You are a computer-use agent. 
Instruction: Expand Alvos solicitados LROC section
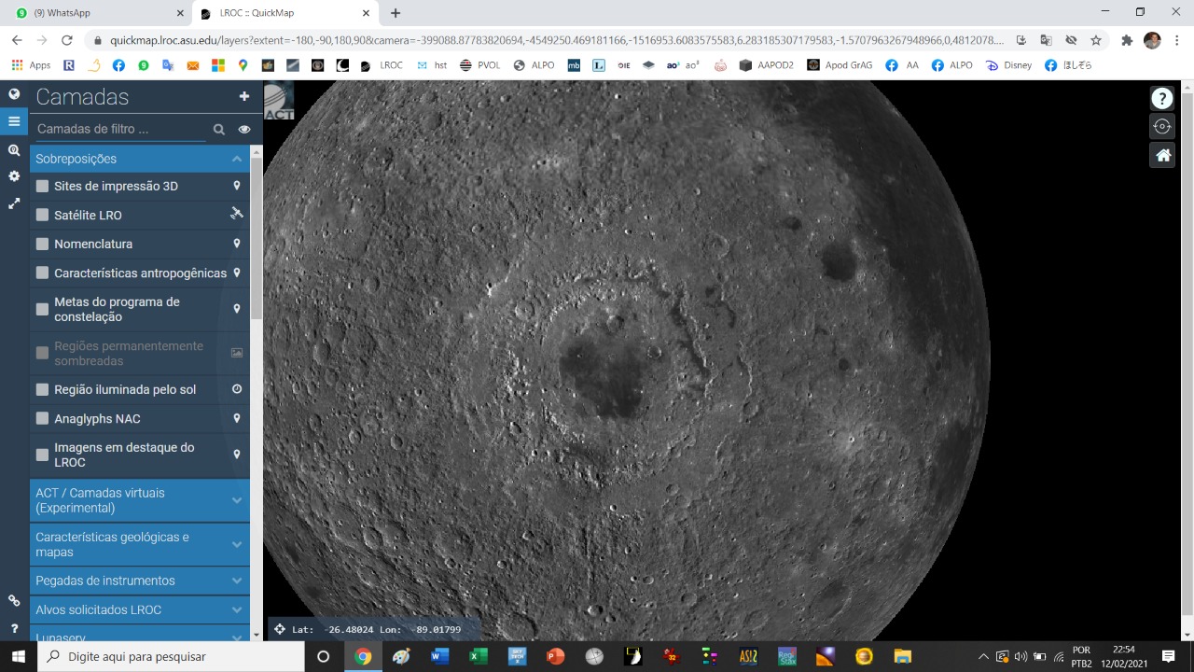point(140,609)
